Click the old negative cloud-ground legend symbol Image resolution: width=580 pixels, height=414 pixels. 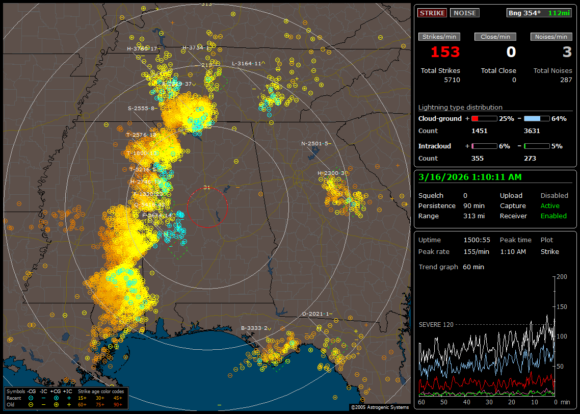(x=31, y=404)
